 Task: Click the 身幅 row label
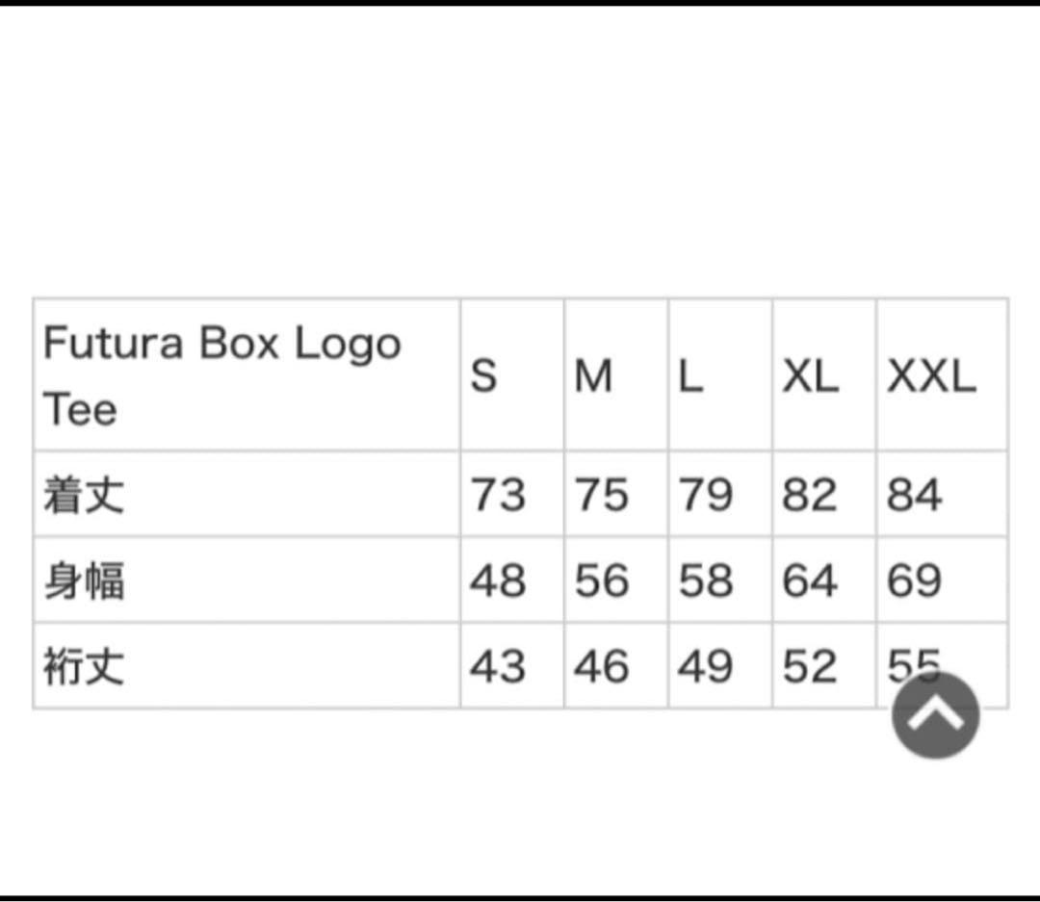pos(84,581)
